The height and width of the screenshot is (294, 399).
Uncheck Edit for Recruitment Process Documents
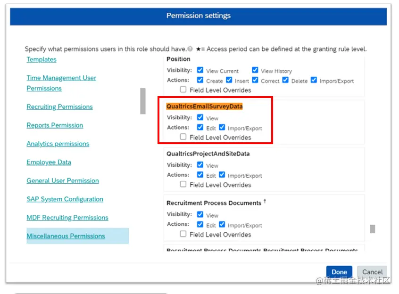tap(200, 224)
